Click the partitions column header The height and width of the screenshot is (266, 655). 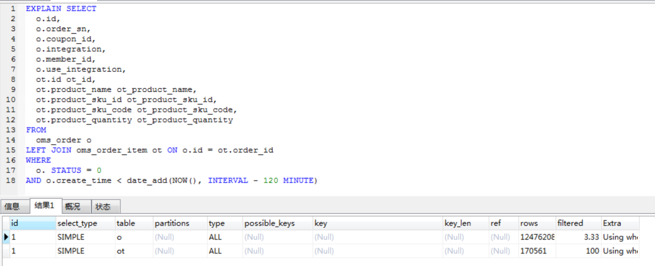tap(172, 223)
